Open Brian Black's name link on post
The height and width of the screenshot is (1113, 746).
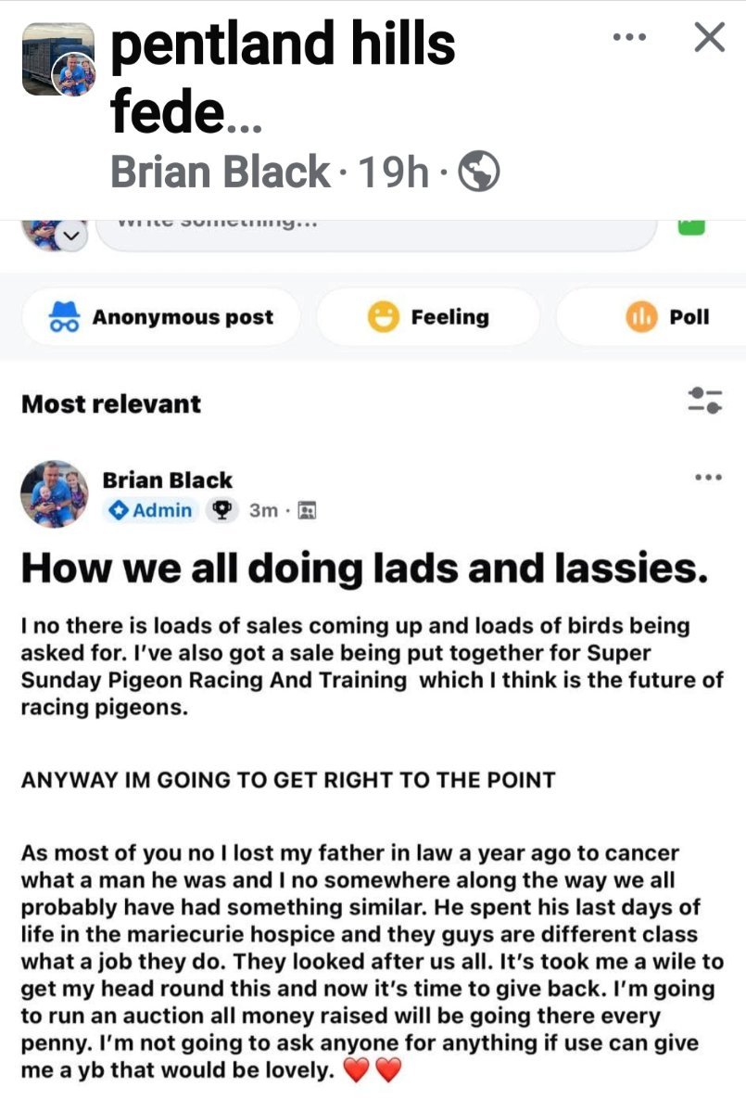click(x=167, y=480)
